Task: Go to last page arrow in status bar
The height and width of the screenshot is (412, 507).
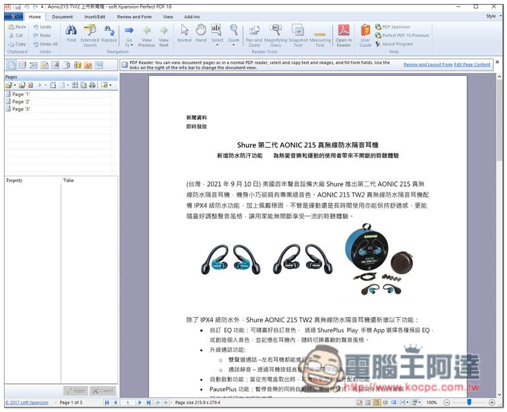Action: click(x=148, y=402)
